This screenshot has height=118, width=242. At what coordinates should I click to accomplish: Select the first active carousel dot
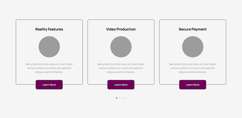point(117,98)
